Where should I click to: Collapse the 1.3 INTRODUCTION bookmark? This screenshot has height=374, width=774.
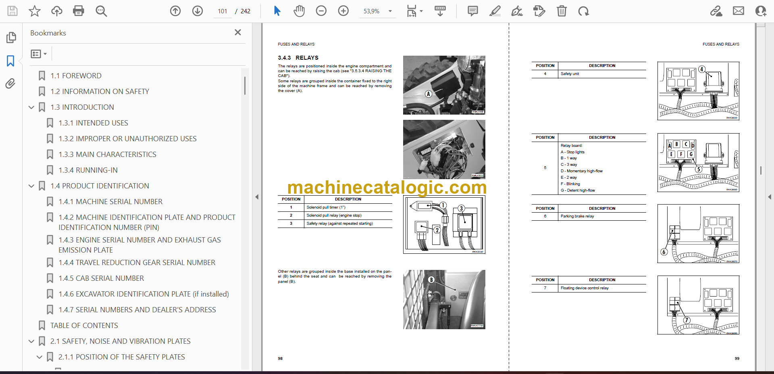pyautogui.click(x=31, y=107)
